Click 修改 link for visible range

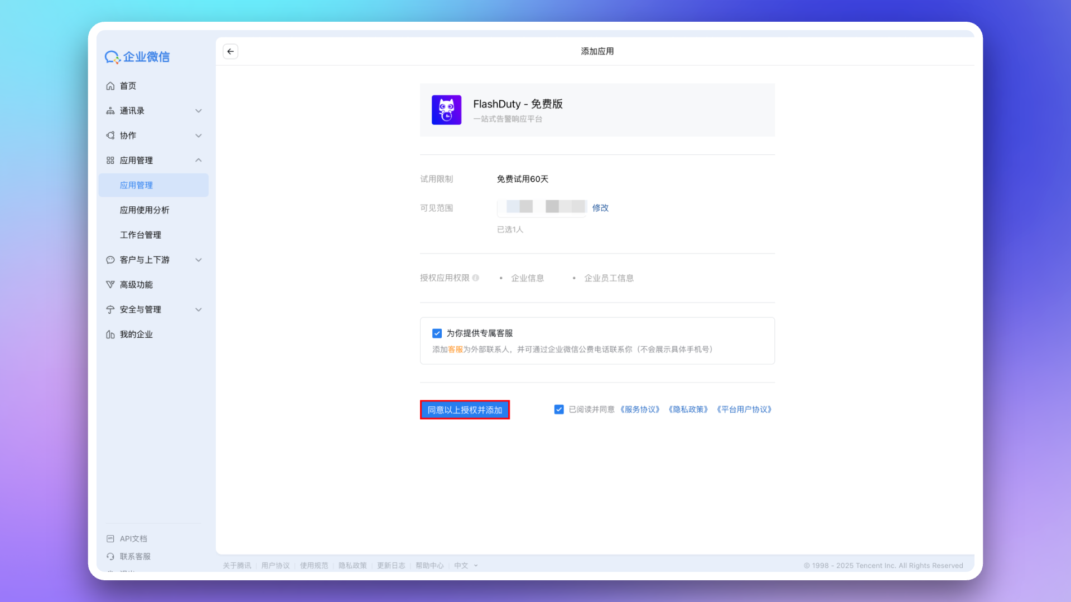(x=600, y=208)
